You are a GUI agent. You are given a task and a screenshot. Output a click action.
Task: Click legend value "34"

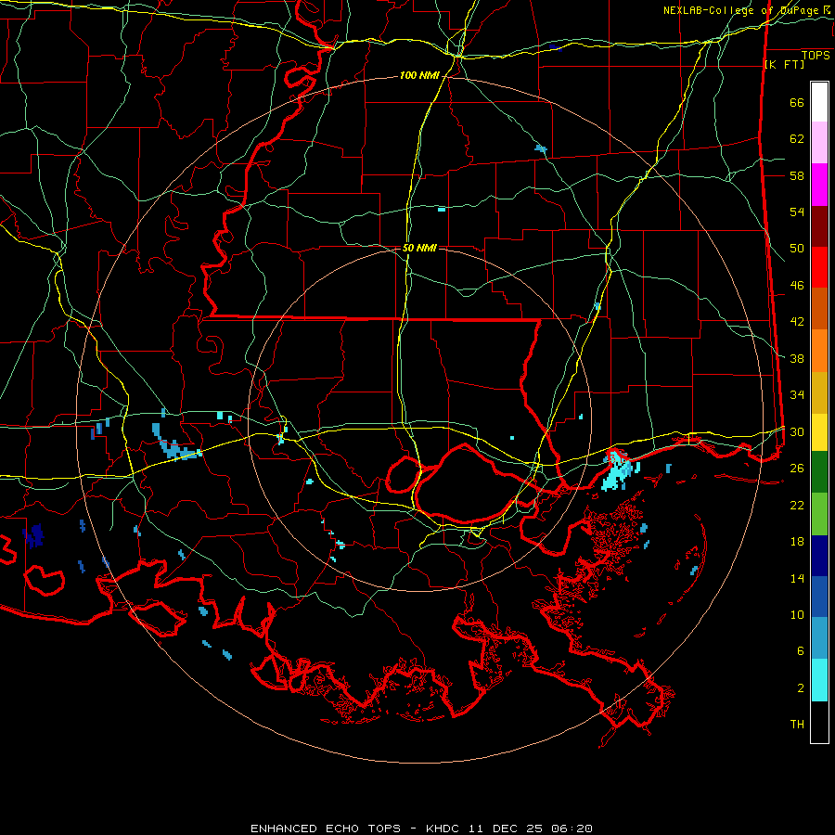[797, 395]
